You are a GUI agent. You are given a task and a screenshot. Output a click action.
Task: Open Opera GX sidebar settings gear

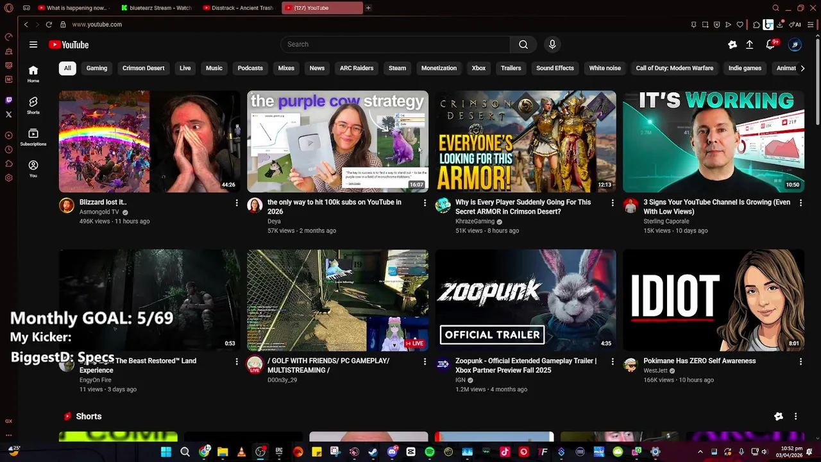[8, 178]
